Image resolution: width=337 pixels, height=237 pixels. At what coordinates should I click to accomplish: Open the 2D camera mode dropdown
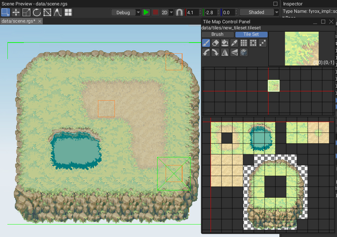pyautogui.click(x=168, y=13)
